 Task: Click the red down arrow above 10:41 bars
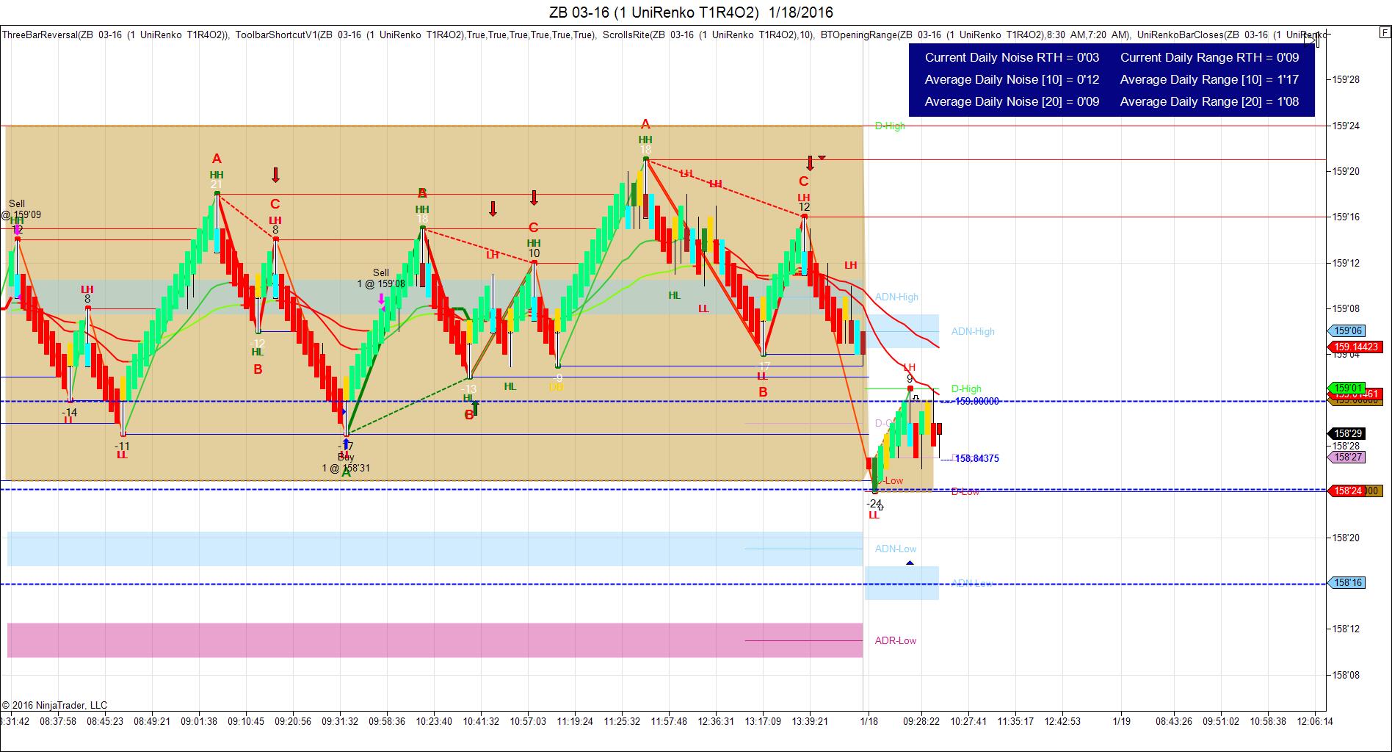493,209
